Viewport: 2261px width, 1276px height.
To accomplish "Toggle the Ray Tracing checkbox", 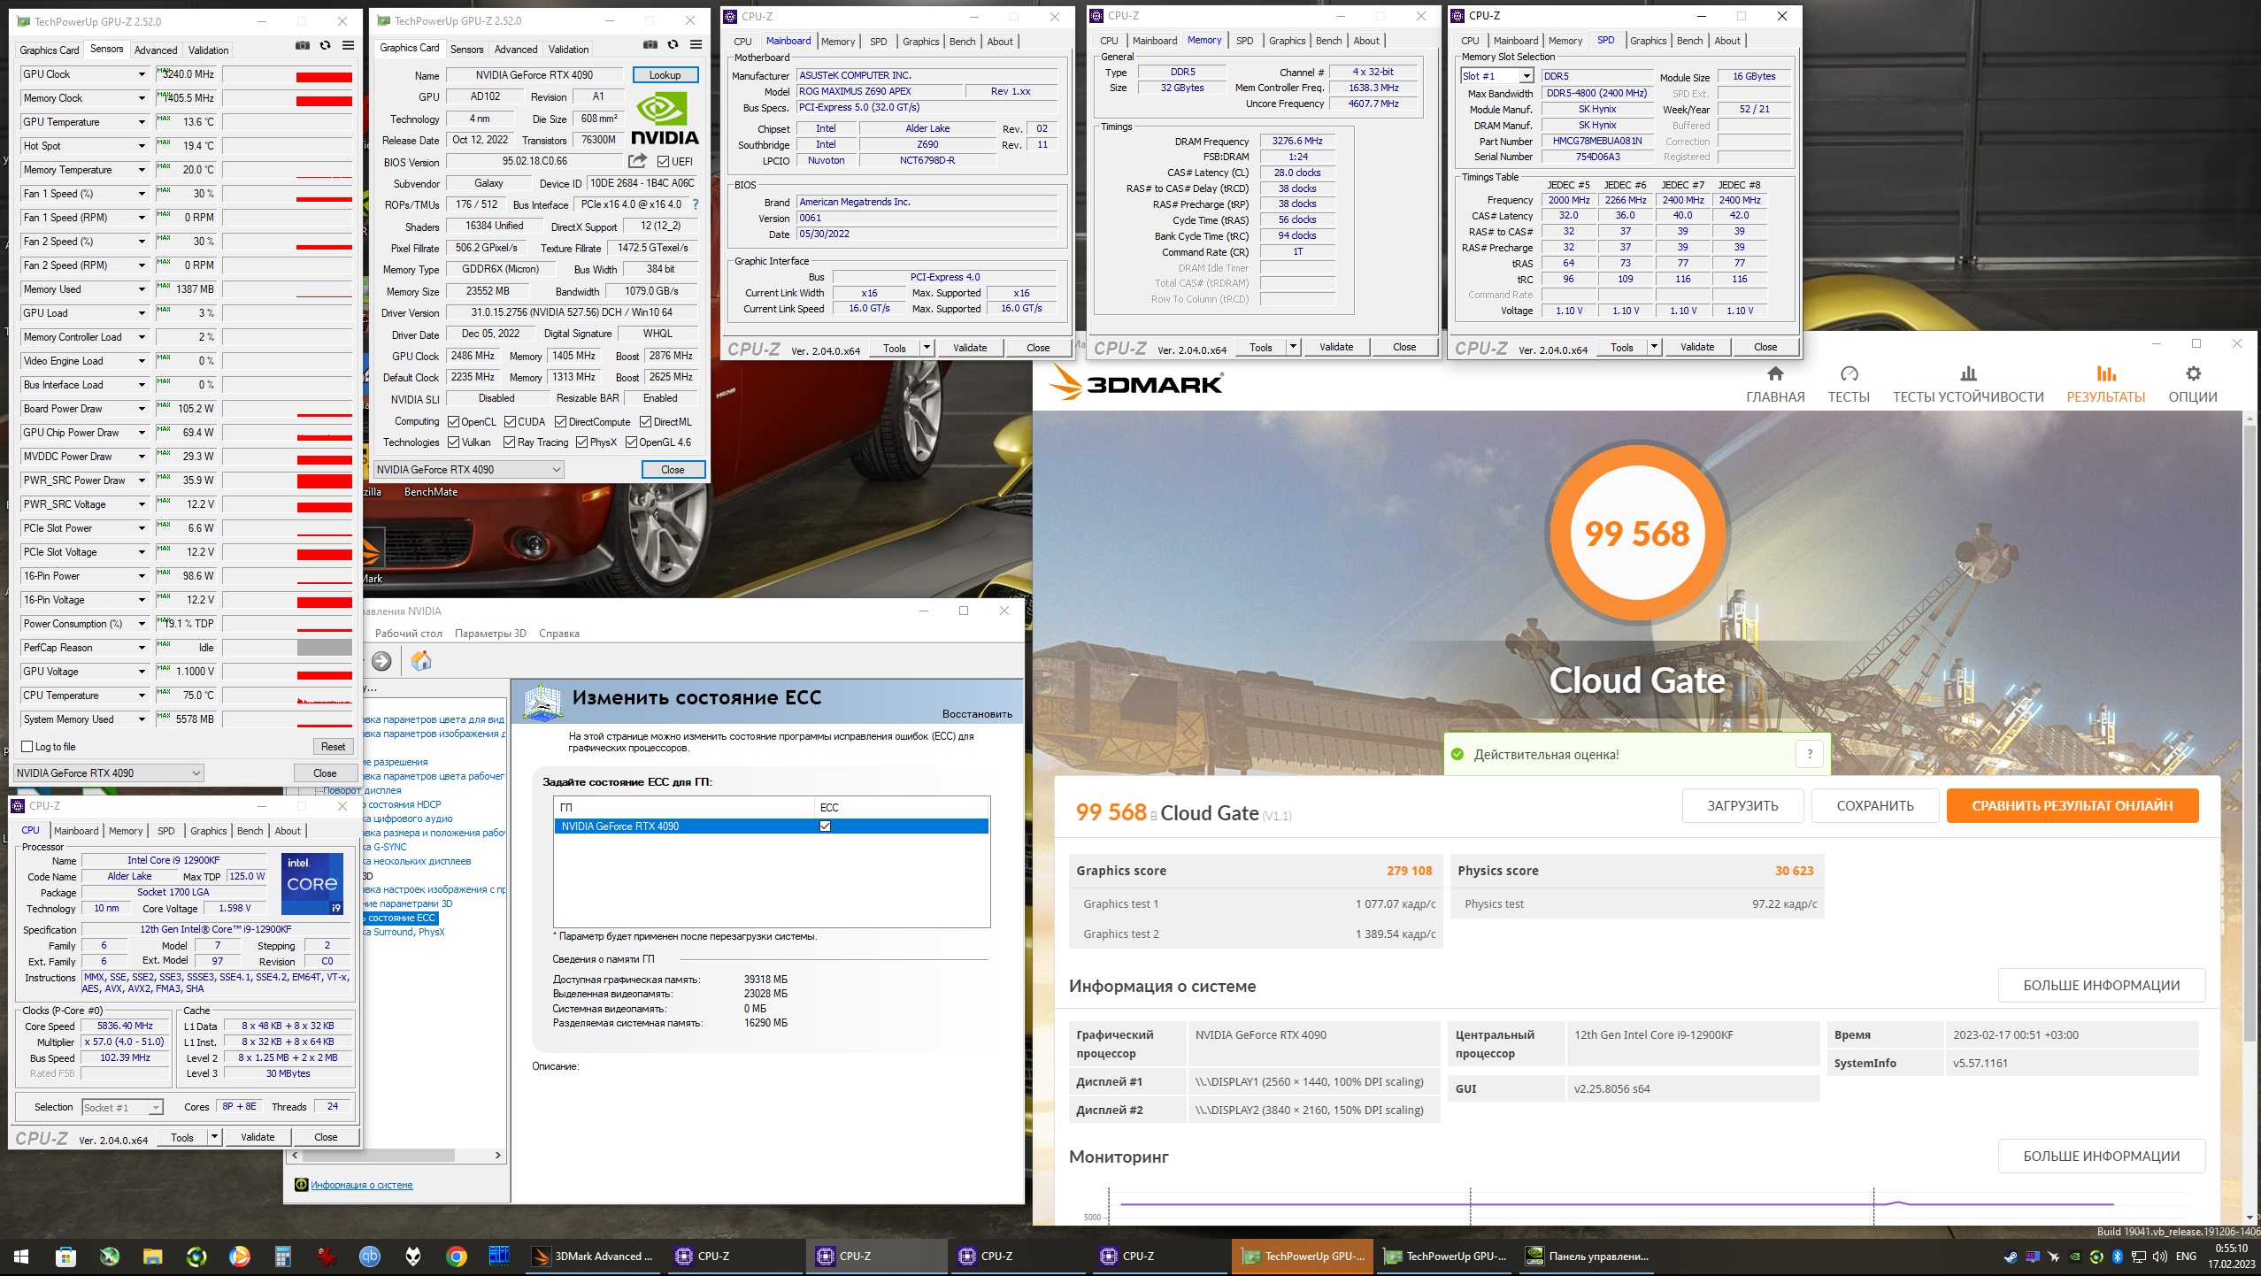I will coord(509,442).
